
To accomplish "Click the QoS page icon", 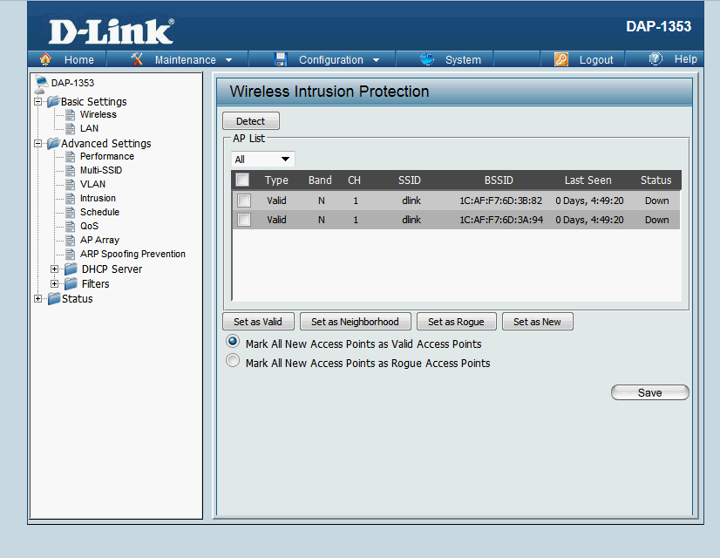I will point(70,226).
